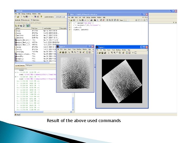Click original fingerprint image in Figure 1

coord(75,73)
